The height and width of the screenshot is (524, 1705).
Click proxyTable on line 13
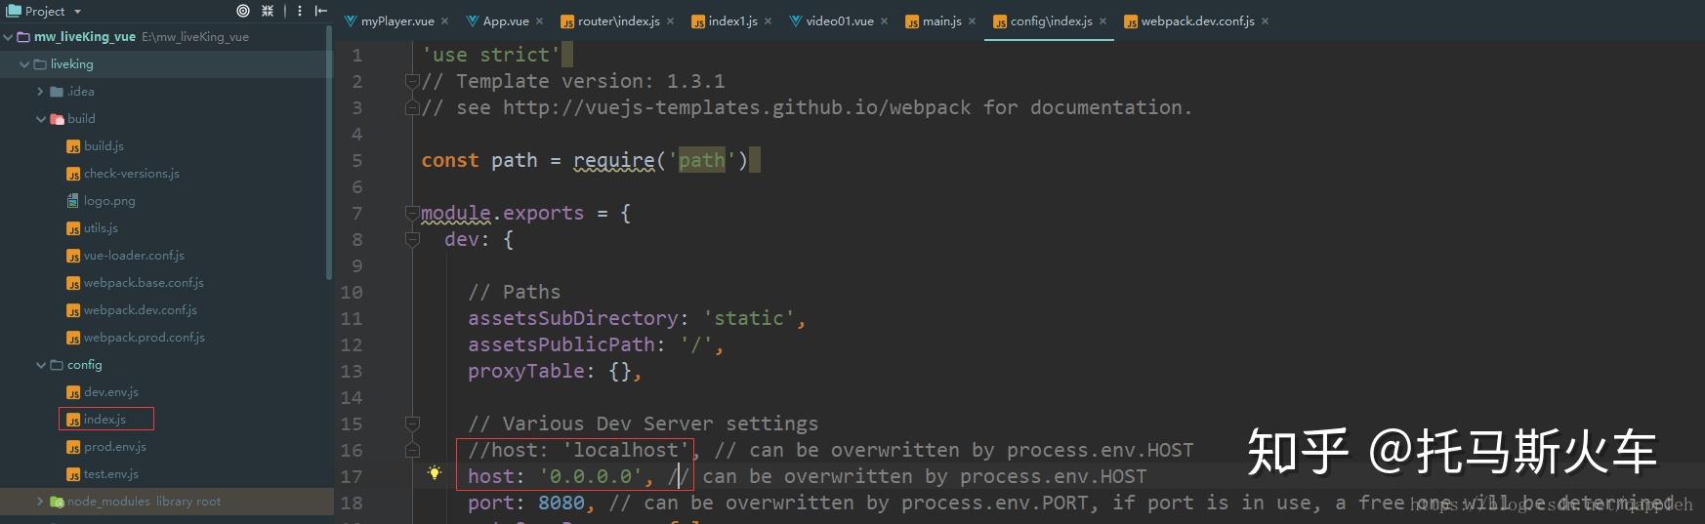pyautogui.click(x=526, y=371)
